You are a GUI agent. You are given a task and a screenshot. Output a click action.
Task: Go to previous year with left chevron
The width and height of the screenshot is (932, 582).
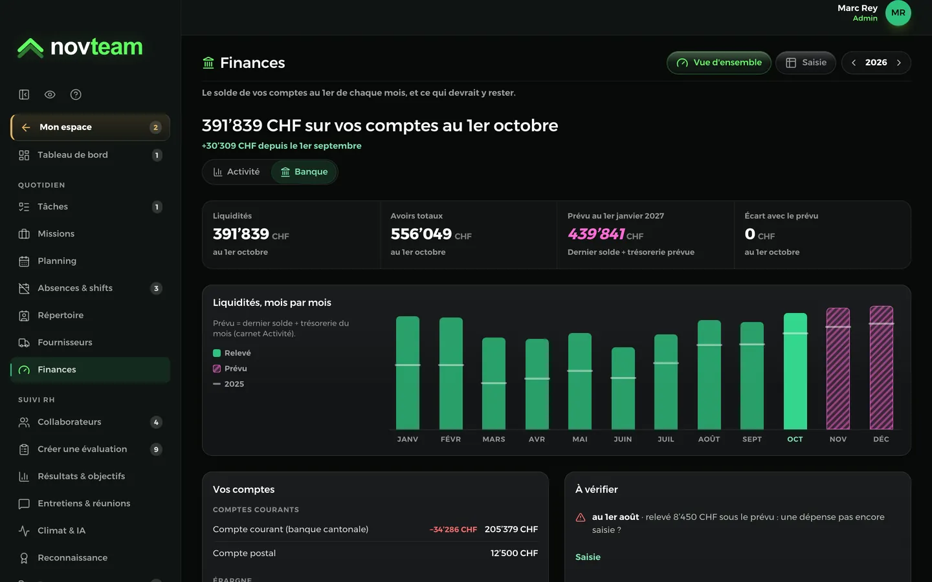854,63
